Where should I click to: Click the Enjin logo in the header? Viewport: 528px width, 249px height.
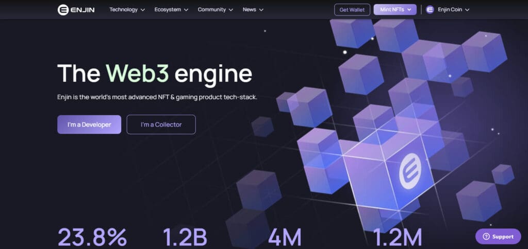[x=76, y=10]
